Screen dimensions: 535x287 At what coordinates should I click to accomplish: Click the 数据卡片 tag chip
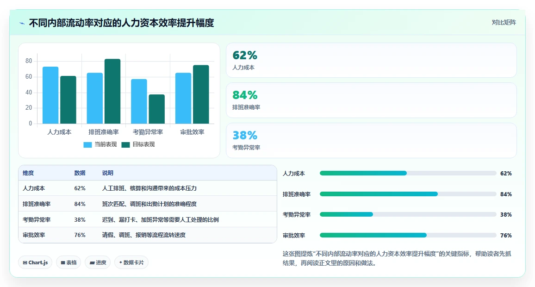click(x=131, y=262)
